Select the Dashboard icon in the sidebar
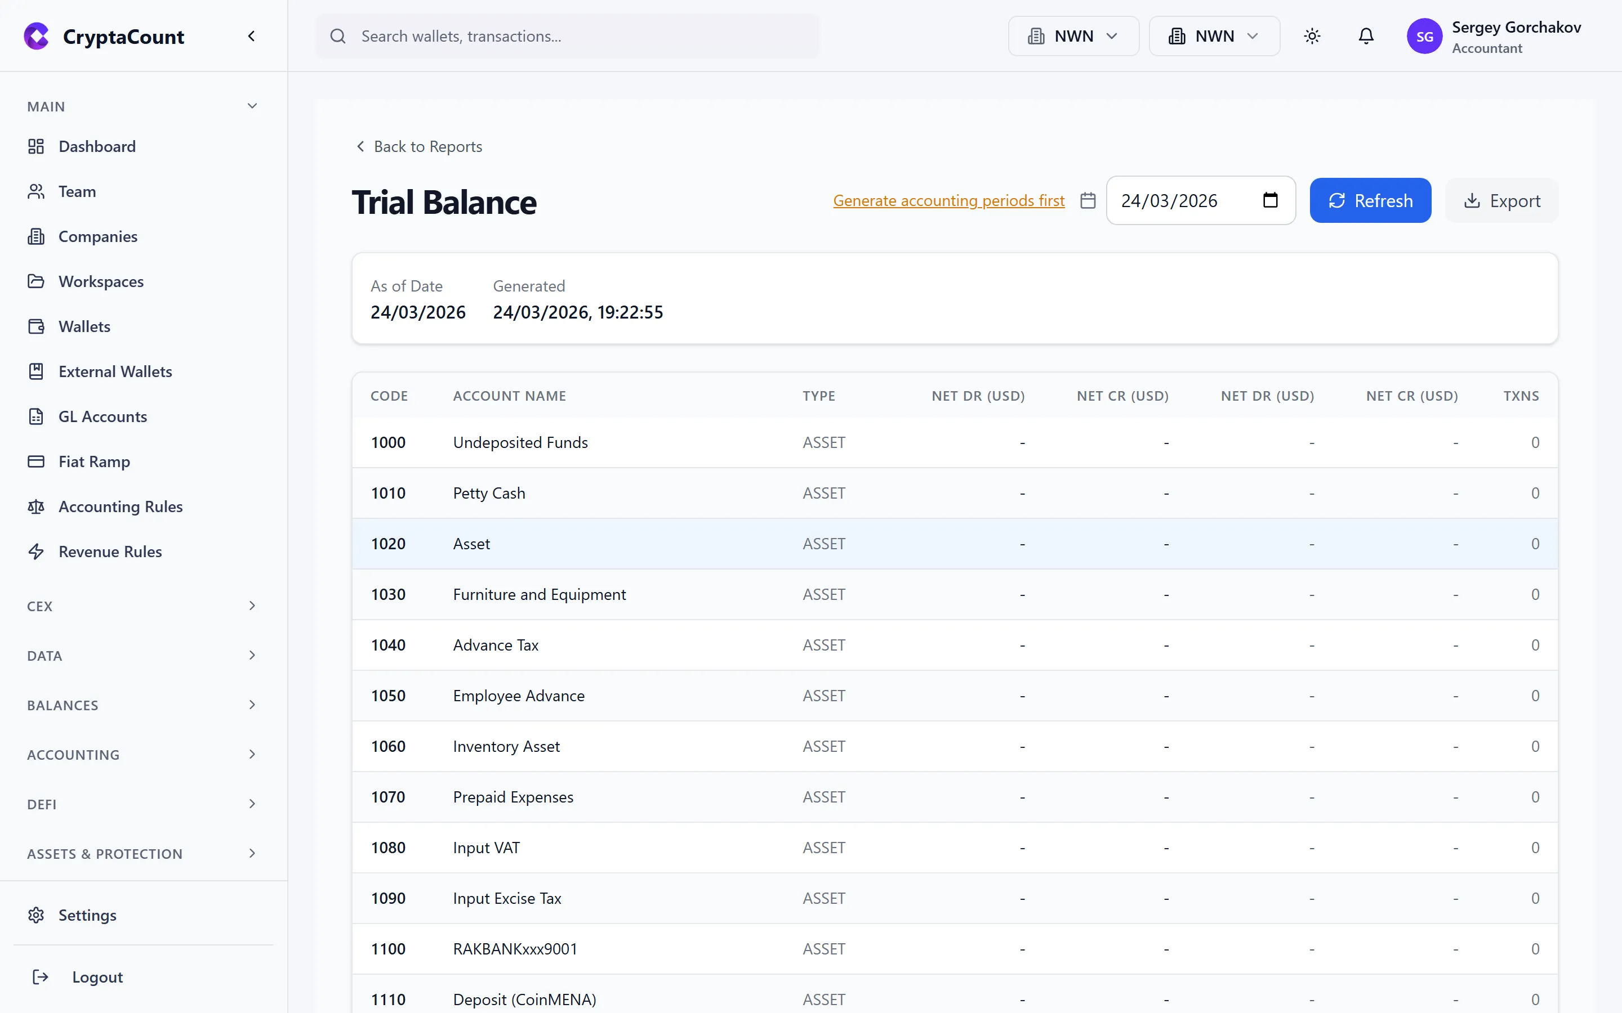 click(x=35, y=146)
